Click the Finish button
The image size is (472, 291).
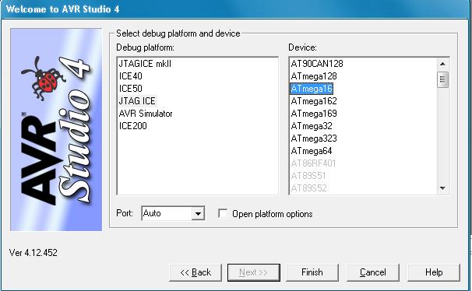(312, 272)
